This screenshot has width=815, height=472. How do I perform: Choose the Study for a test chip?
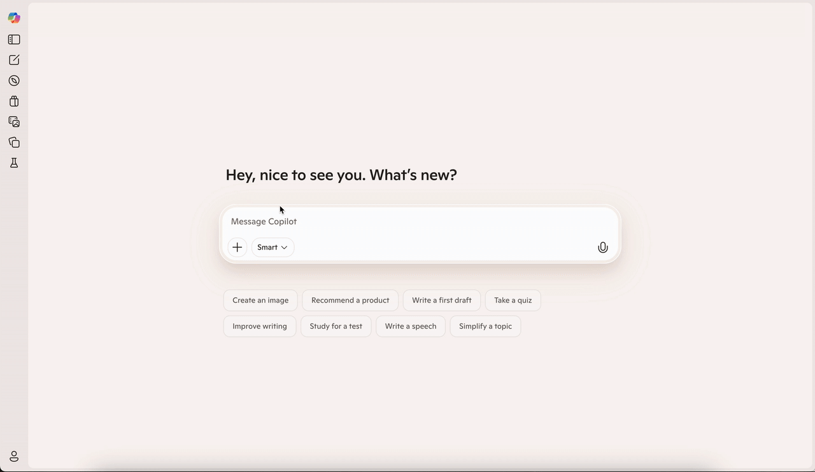(336, 326)
